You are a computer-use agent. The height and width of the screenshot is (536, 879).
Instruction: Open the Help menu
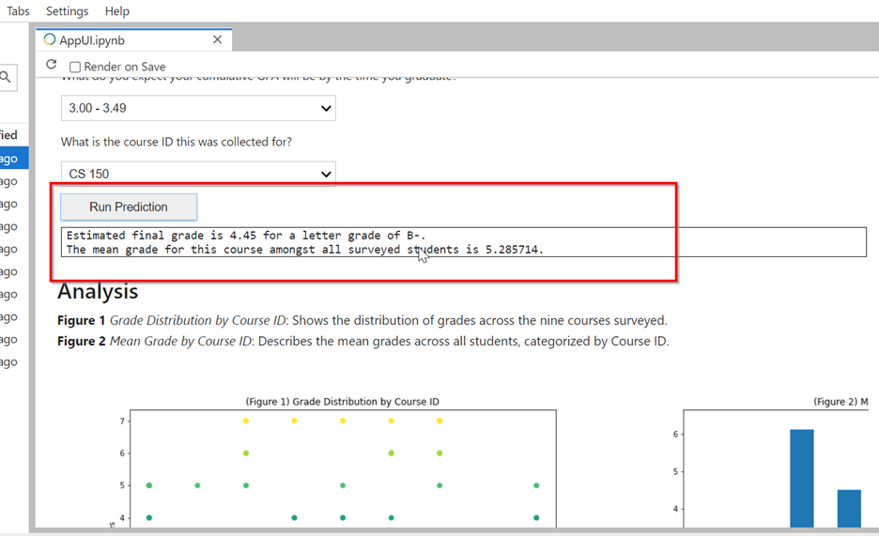coord(116,11)
